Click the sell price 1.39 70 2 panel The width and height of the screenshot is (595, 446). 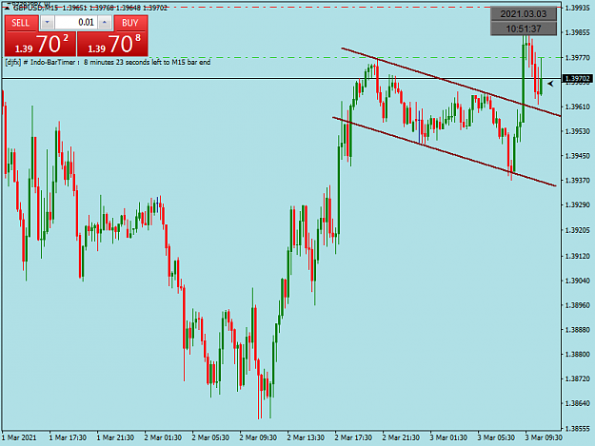pos(40,44)
